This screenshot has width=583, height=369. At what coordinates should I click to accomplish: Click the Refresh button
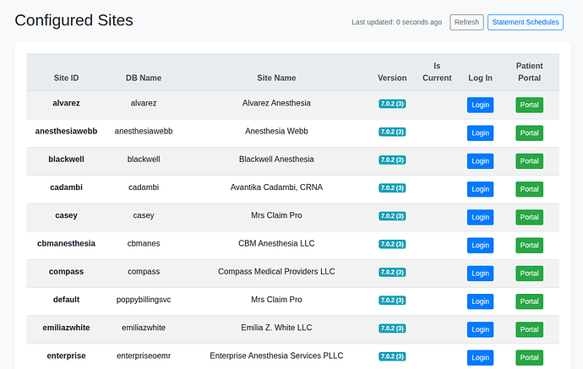[x=466, y=22]
